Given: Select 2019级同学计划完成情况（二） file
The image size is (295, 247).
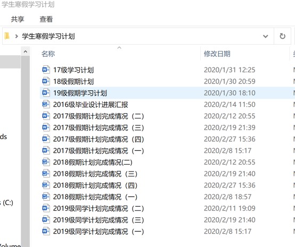Looking at the screenshot, I should click(x=167, y=208).
